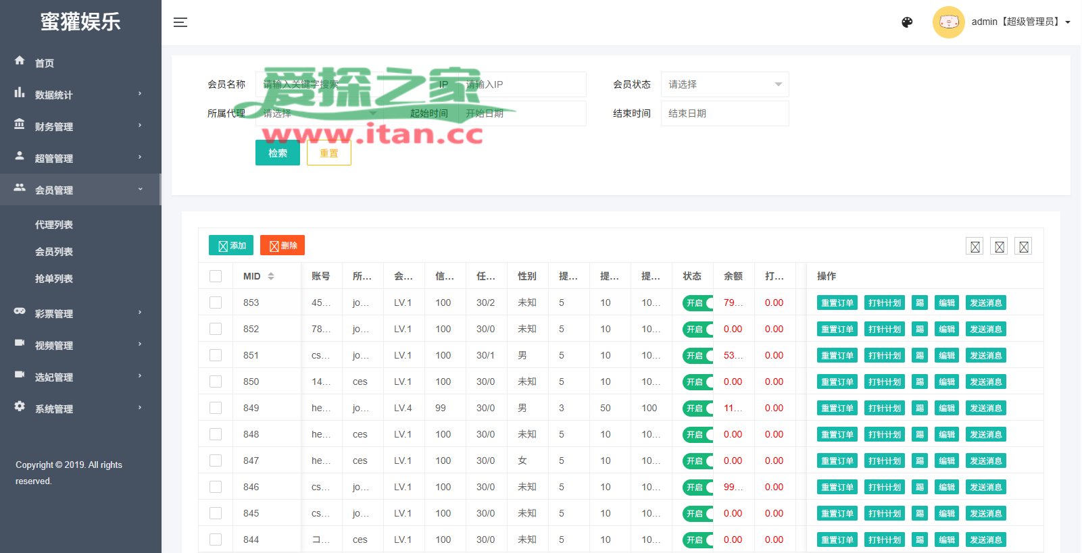Select 抢单列表 submenu item

pyautogui.click(x=54, y=279)
